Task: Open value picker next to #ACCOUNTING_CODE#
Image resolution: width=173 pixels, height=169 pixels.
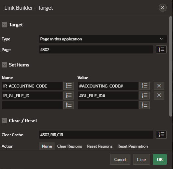Action: [x=144, y=86]
